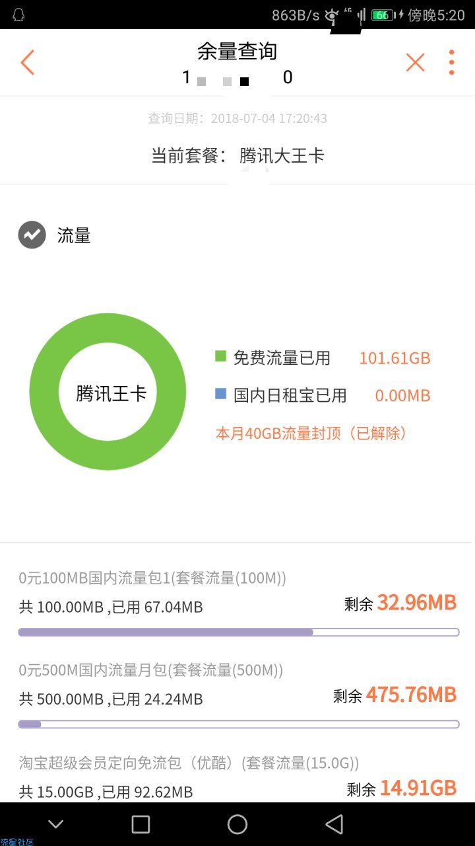This screenshot has height=846, width=475.
Task: Close the page with orange X
Action: click(415, 62)
